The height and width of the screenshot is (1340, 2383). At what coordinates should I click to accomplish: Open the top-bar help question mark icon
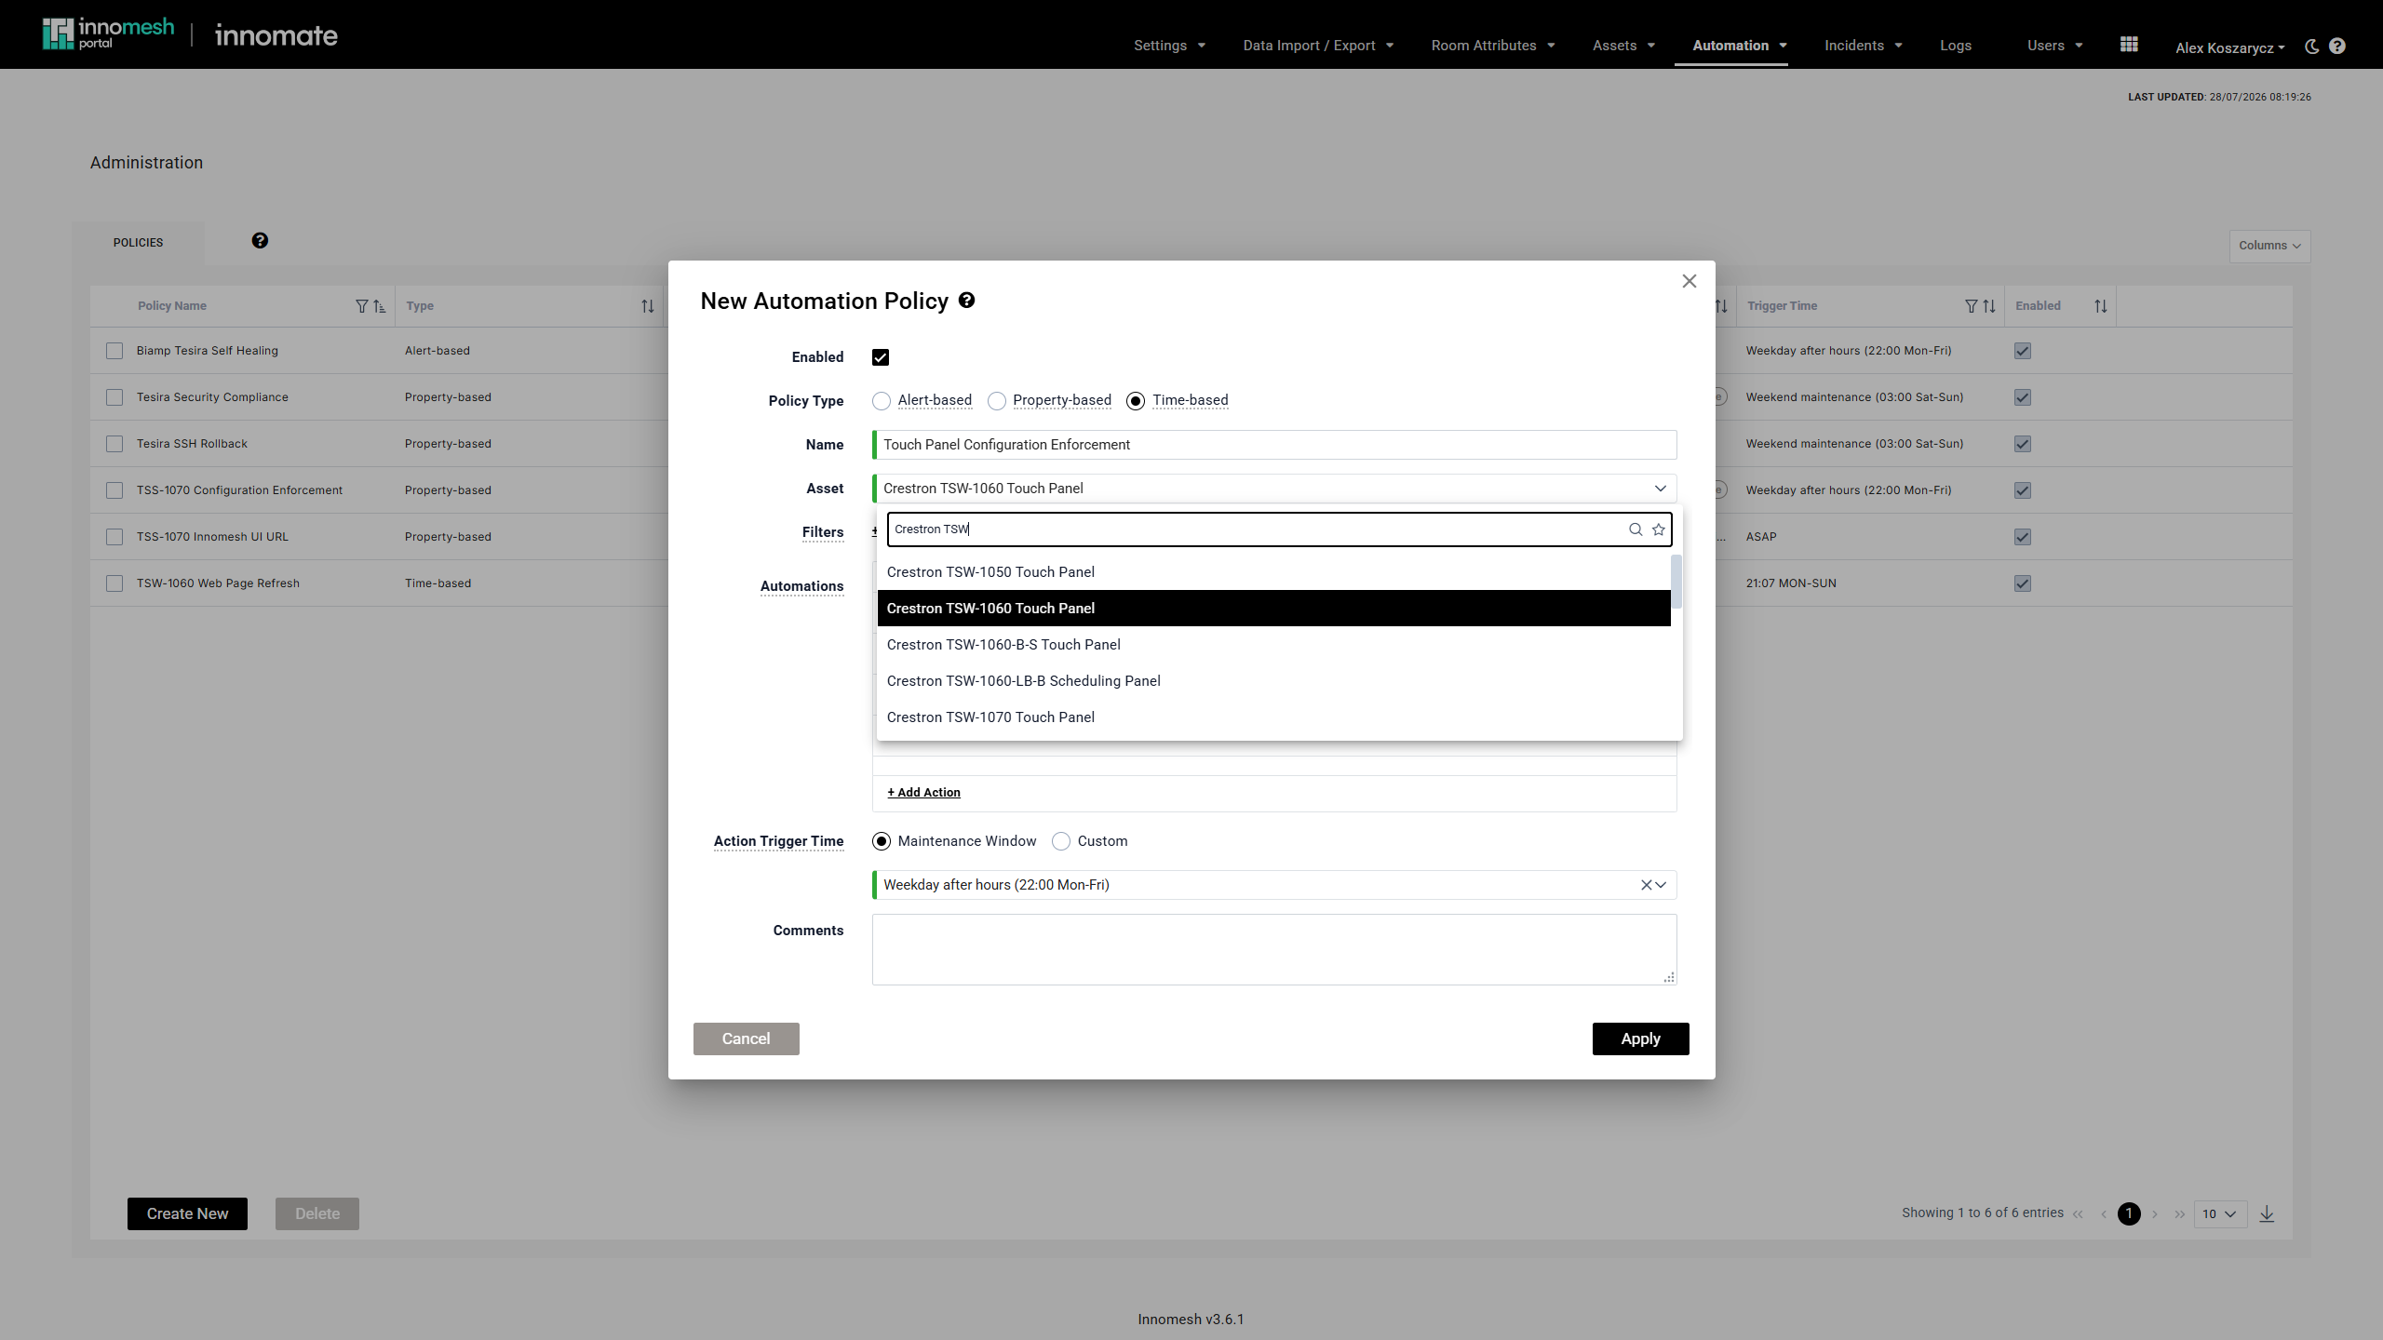2337,47
